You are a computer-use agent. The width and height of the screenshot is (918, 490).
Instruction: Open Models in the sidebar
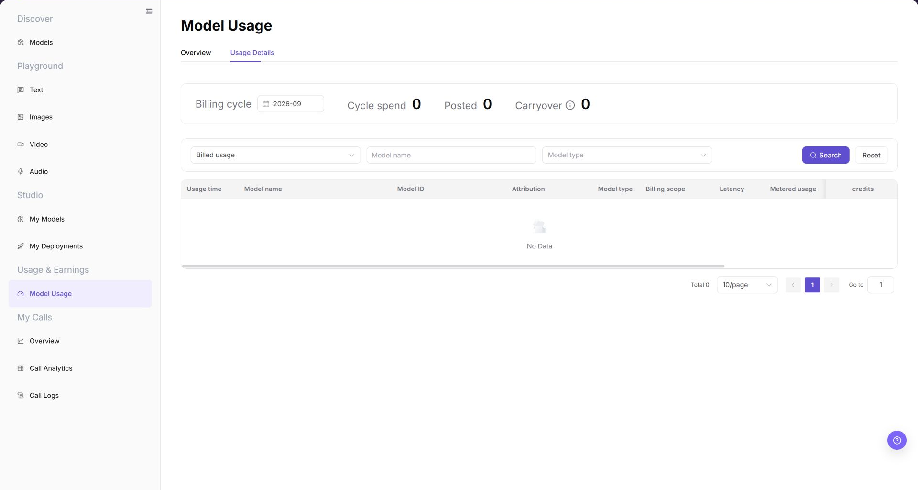(x=80, y=42)
